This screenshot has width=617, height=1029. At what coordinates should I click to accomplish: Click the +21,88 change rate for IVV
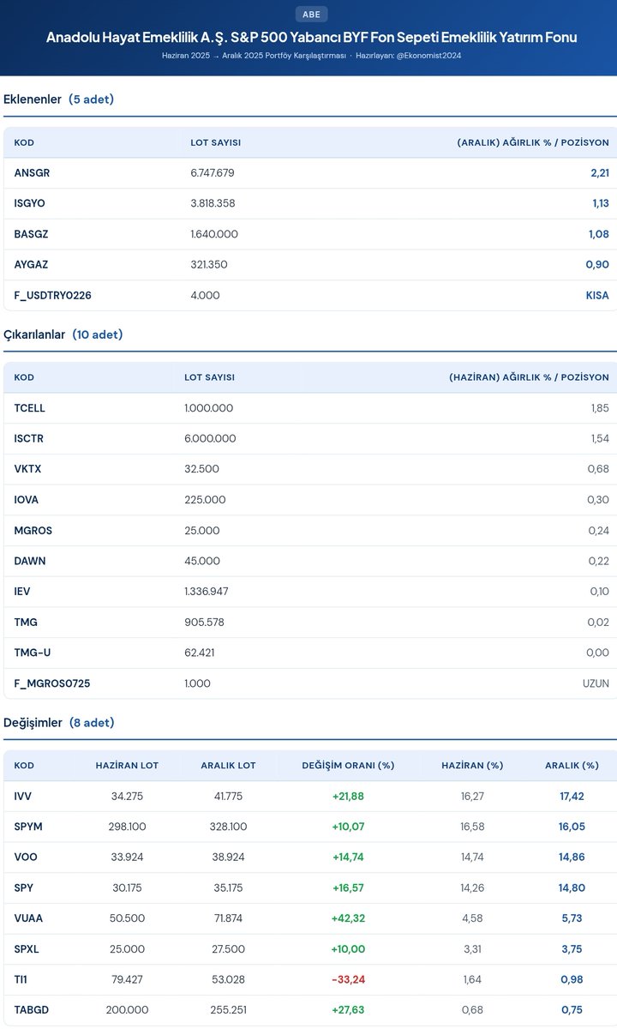(348, 797)
